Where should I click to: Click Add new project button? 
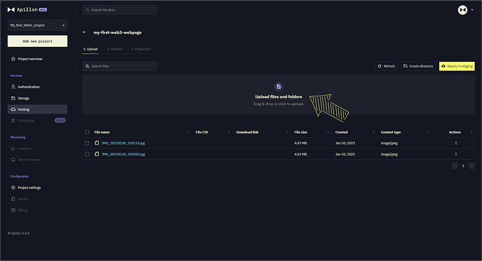pos(37,41)
